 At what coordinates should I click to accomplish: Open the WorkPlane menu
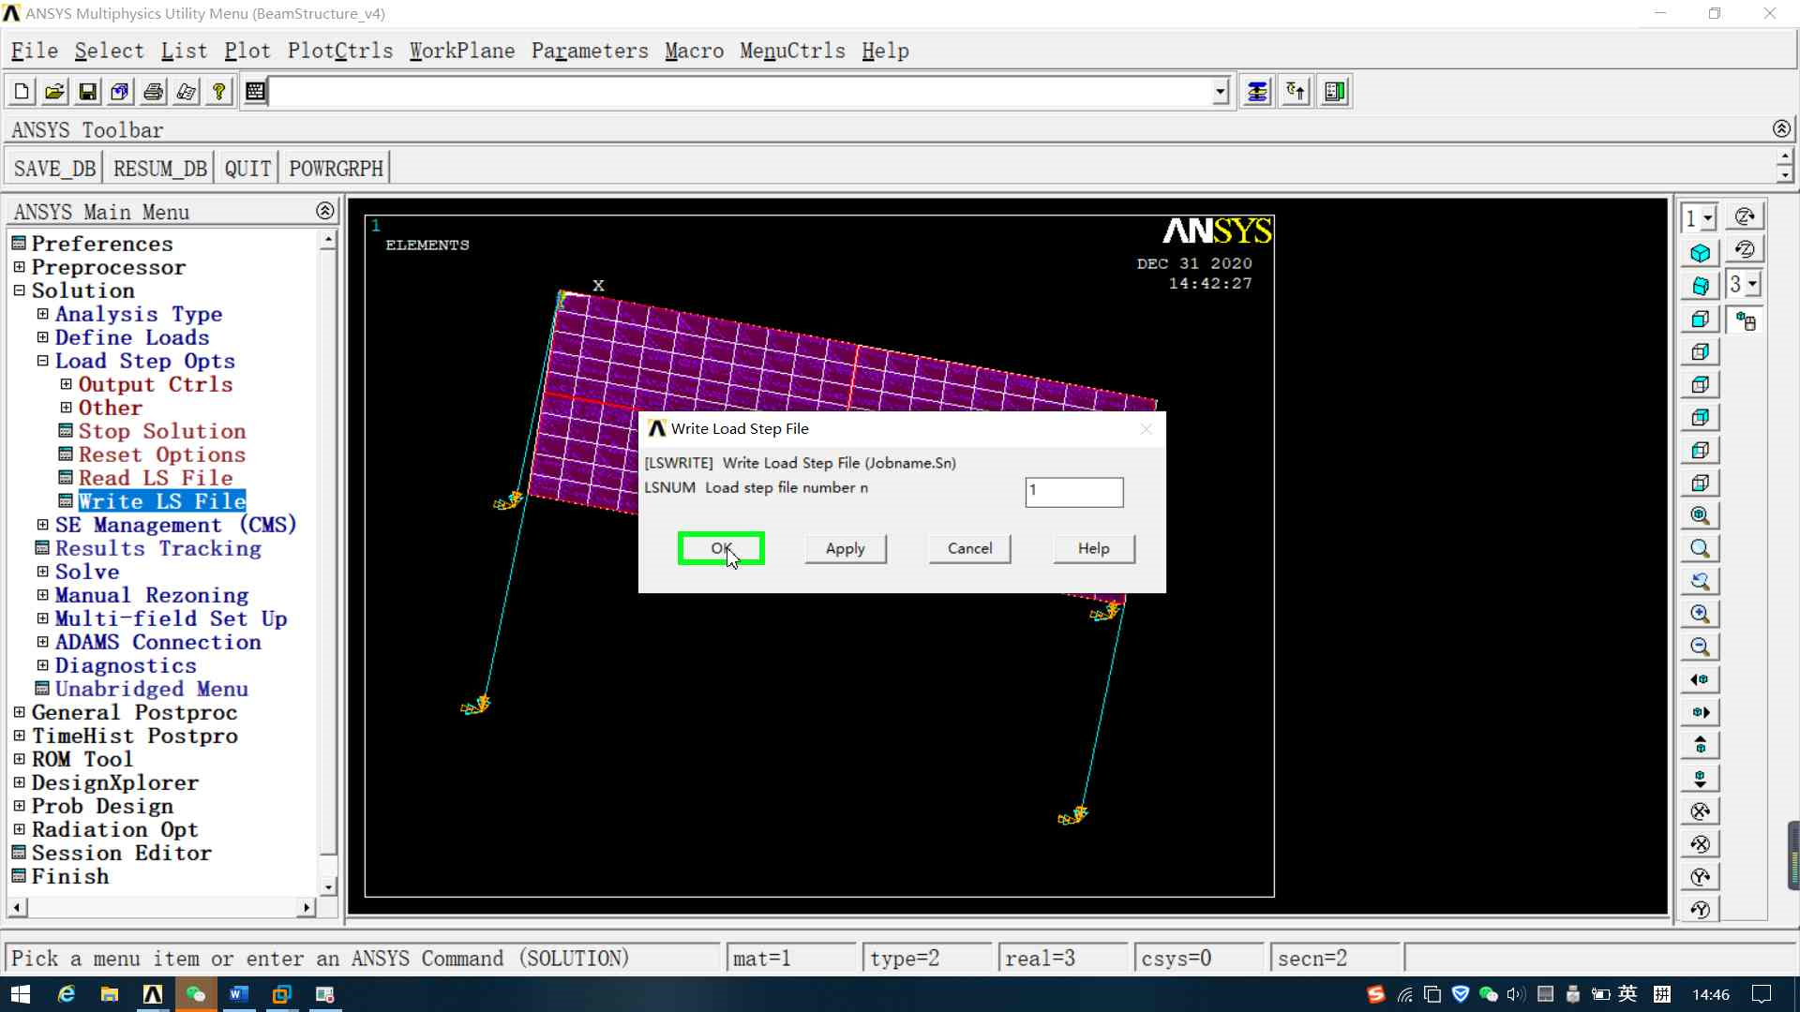(461, 51)
